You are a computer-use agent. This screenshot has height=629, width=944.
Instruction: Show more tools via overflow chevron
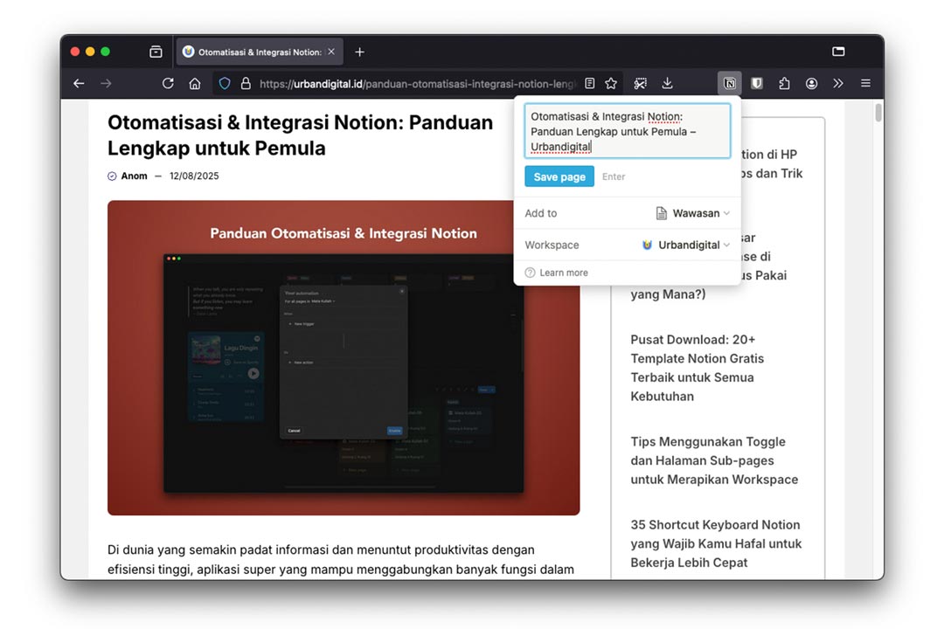[x=838, y=84]
